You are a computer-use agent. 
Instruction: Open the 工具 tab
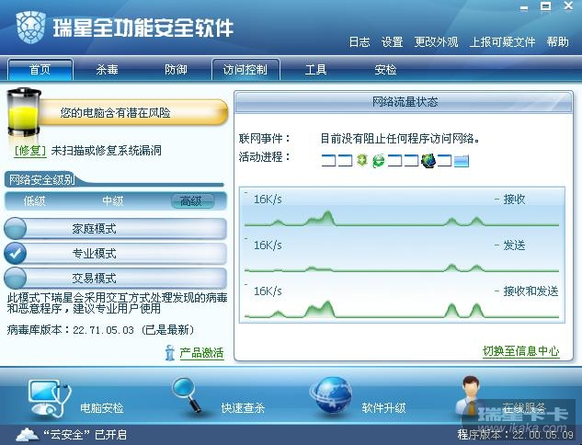tap(315, 69)
